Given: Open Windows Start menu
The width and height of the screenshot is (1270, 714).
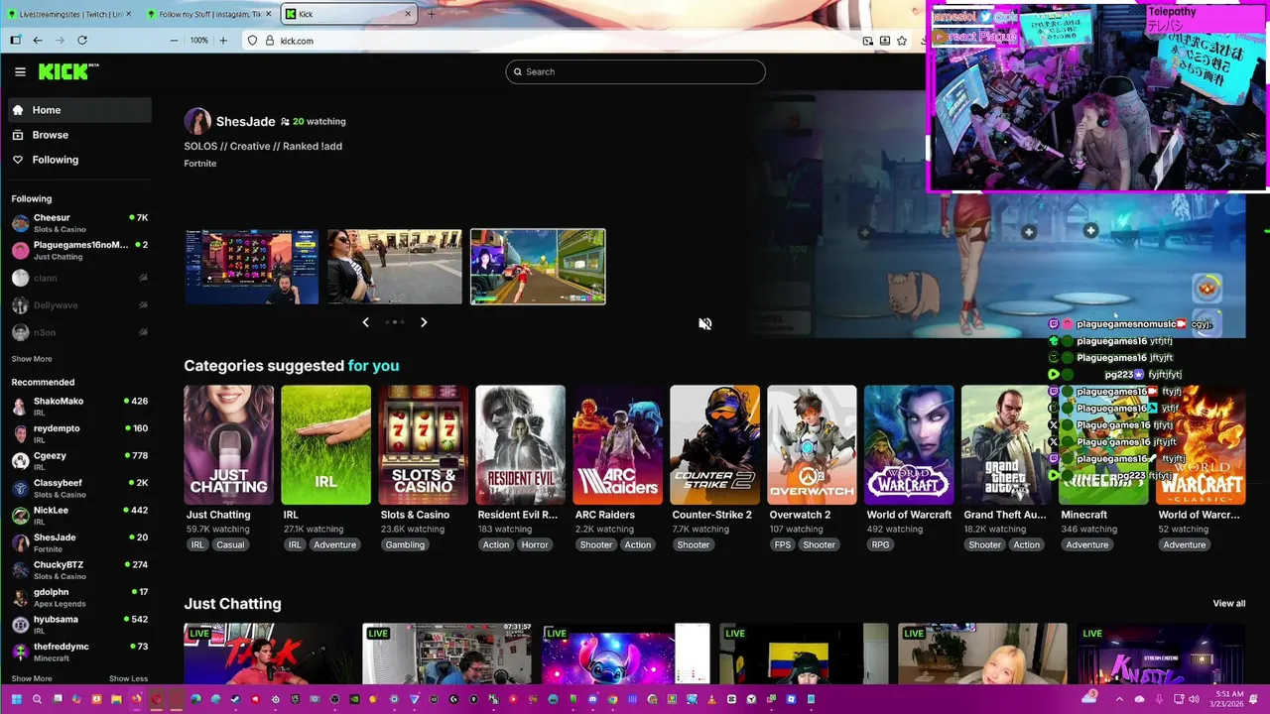Looking at the screenshot, I should pyautogui.click(x=17, y=699).
